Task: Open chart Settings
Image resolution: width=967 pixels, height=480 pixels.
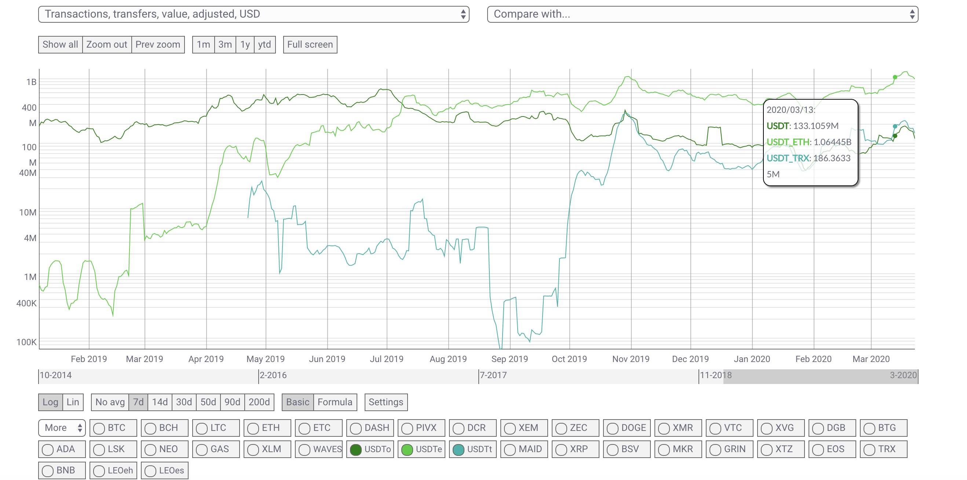Action: click(386, 402)
